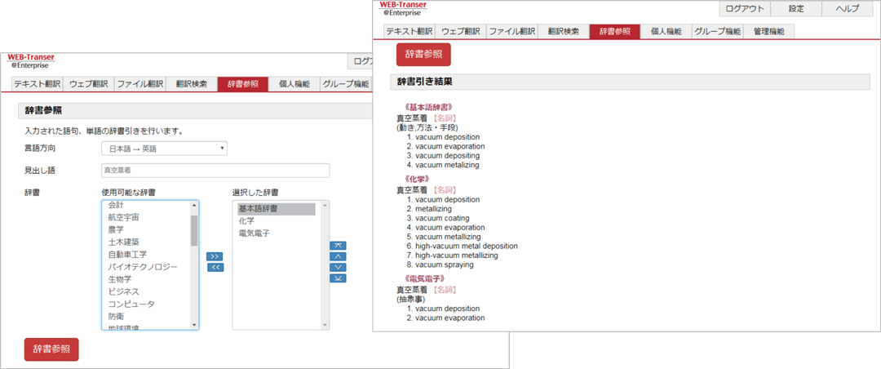Open グループ機能 tab in results window
The width and height of the screenshot is (881, 369).
click(x=718, y=32)
